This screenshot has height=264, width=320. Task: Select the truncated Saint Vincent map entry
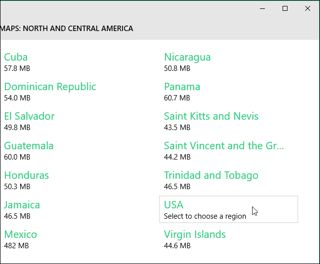(x=224, y=146)
